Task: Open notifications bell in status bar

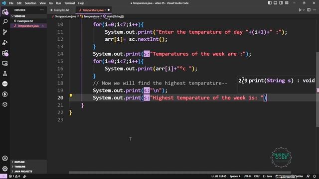Action: pyautogui.click(x=315, y=177)
